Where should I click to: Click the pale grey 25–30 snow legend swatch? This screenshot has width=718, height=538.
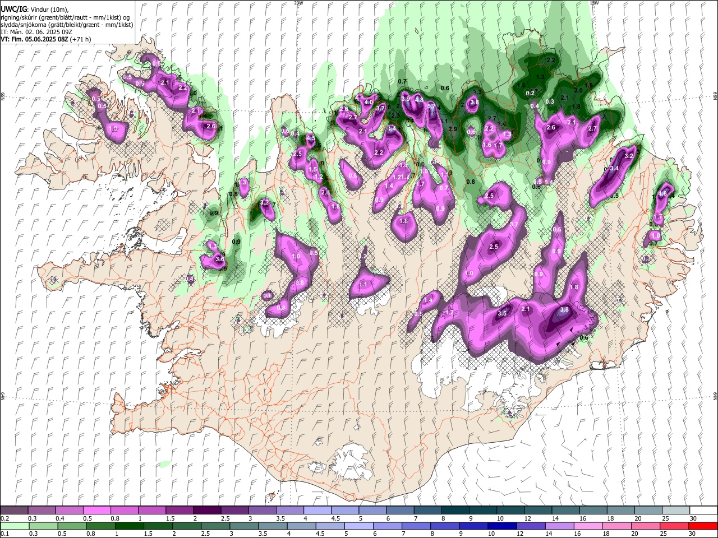676,511
